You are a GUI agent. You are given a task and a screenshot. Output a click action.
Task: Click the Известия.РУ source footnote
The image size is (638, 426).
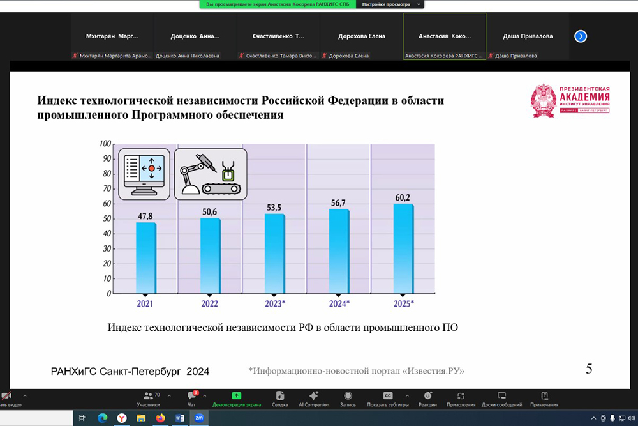(356, 371)
